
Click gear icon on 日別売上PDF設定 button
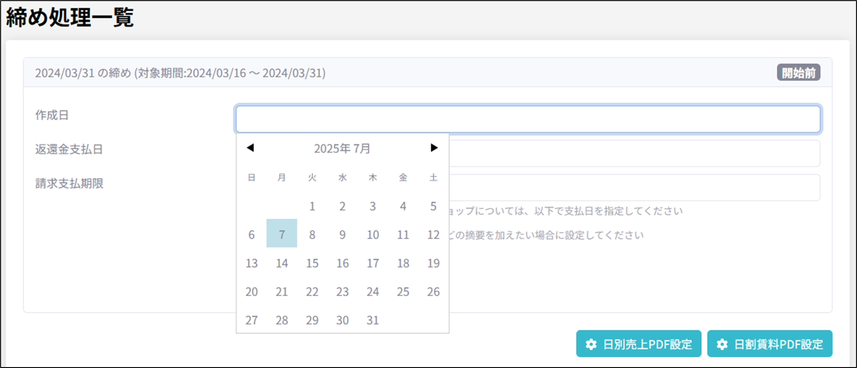click(591, 344)
